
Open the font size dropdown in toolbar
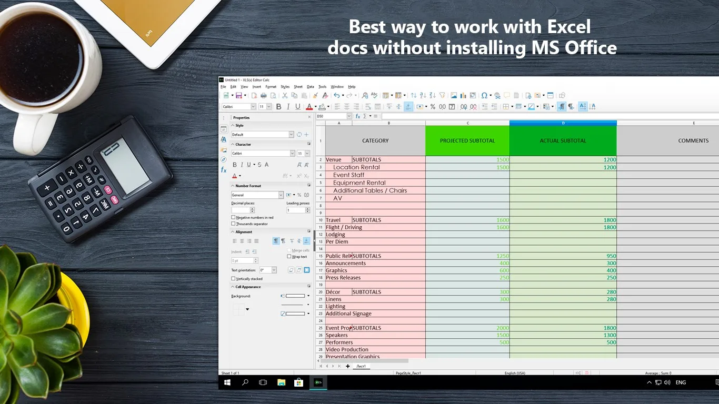[x=269, y=107]
